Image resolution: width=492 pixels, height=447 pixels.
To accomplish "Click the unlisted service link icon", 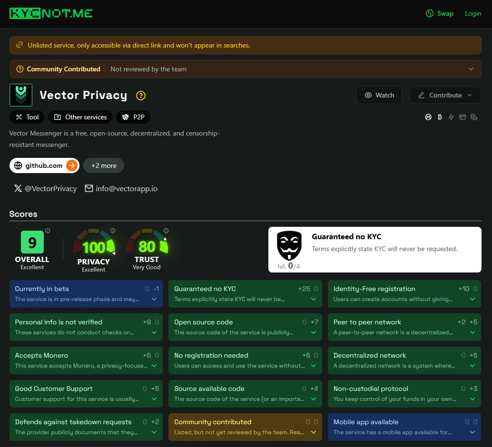I will [x=20, y=45].
